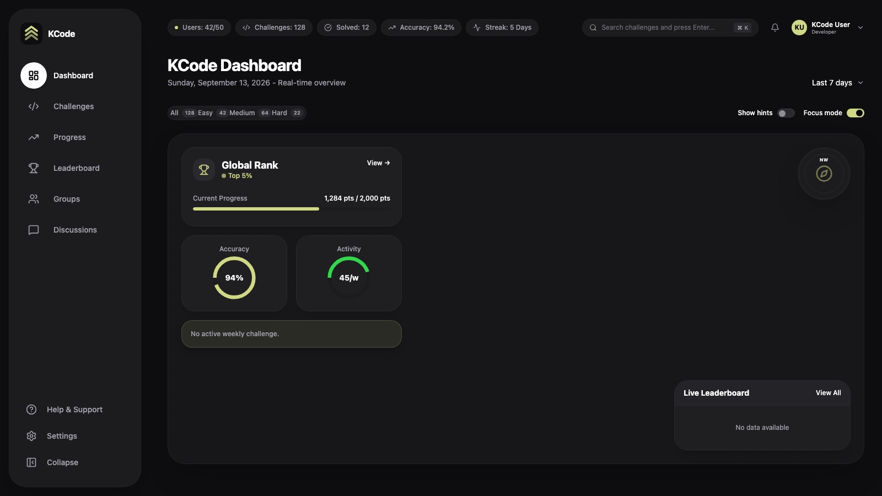The width and height of the screenshot is (882, 496).
Task: Click the search magnifier icon
Action: tap(593, 28)
